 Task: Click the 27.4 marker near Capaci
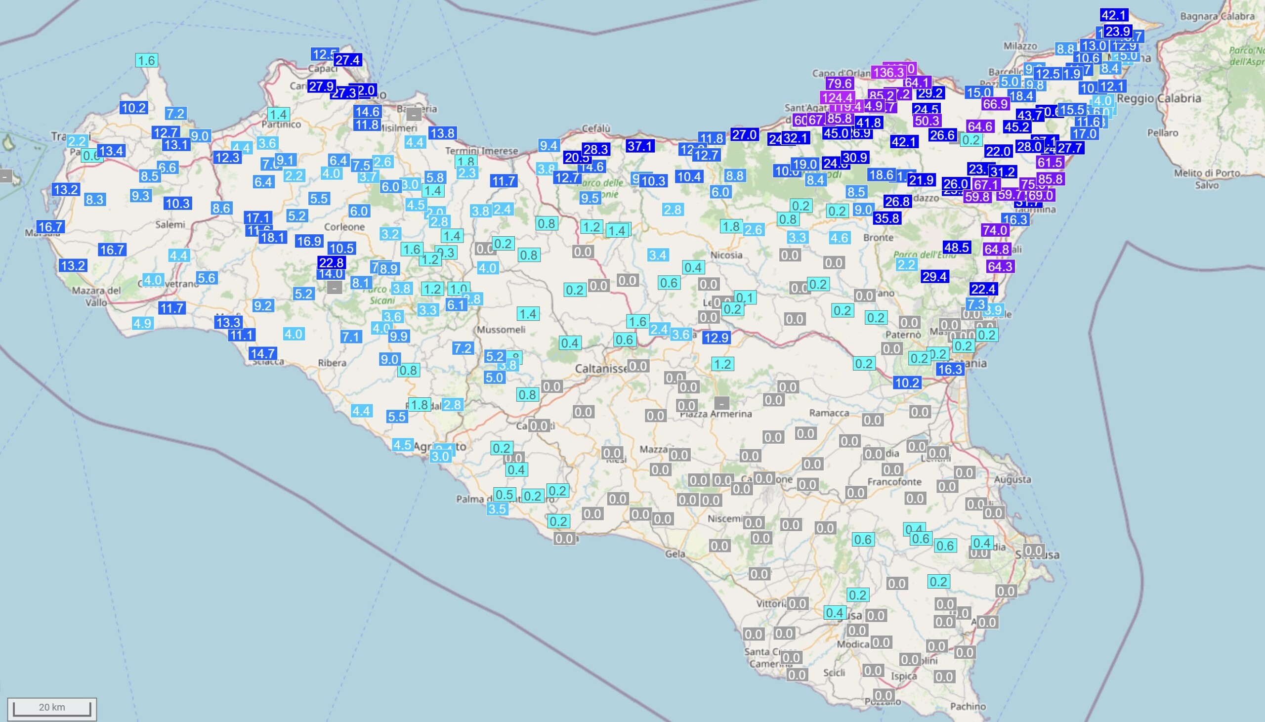pyautogui.click(x=347, y=60)
